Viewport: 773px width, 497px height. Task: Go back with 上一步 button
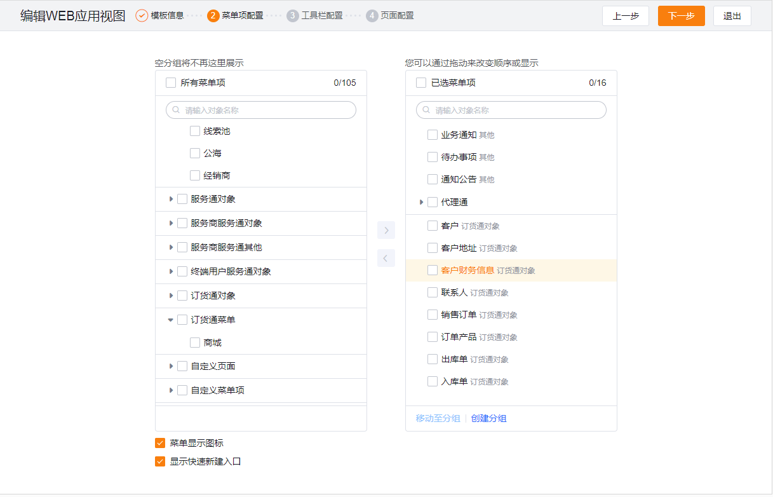[625, 16]
